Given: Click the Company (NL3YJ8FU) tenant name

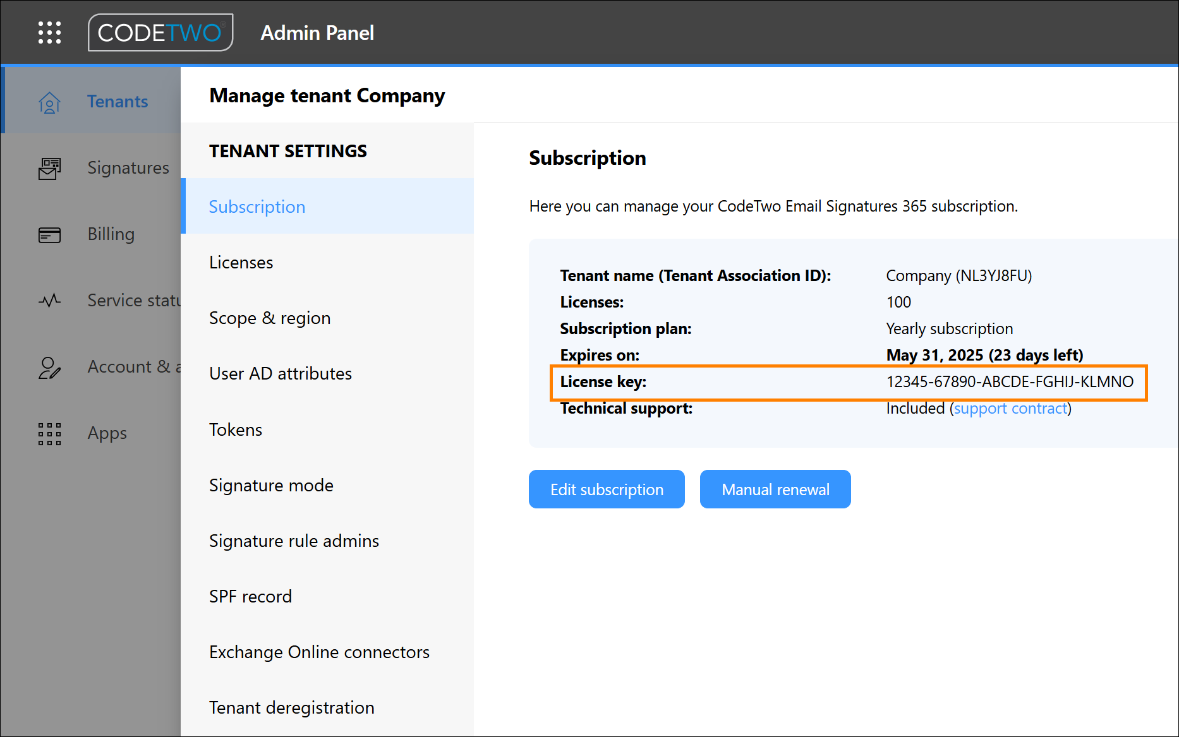Looking at the screenshot, I should coord(958,276).
